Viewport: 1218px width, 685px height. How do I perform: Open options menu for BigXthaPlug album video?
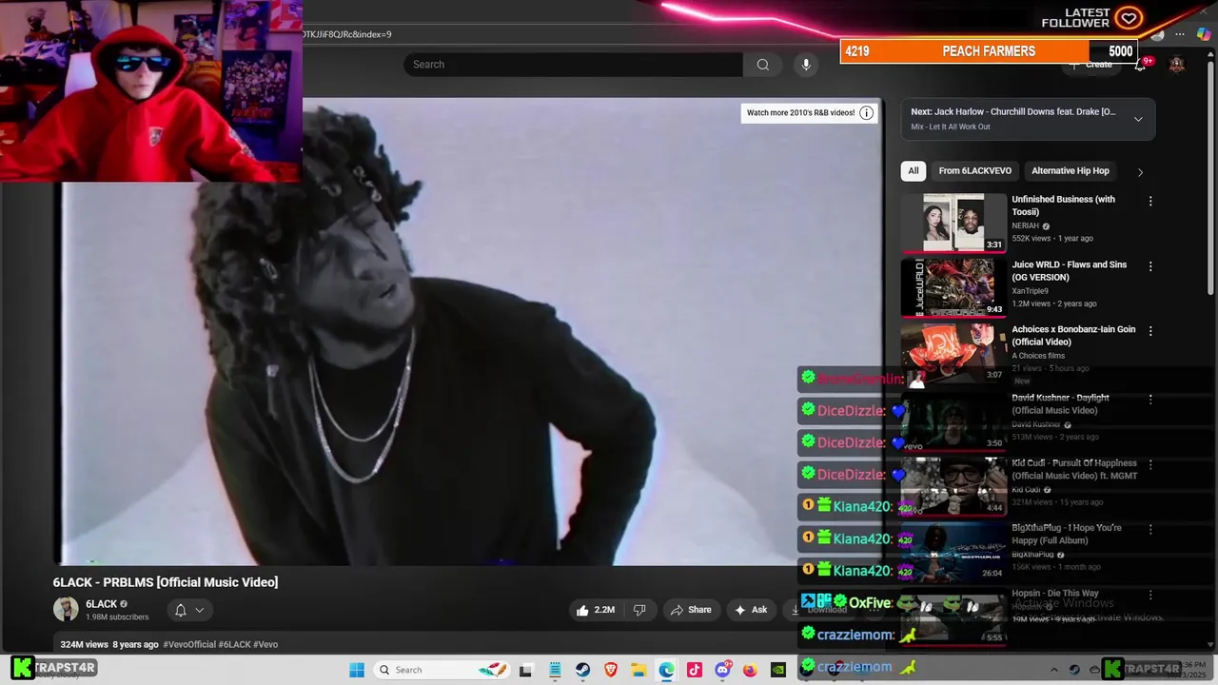click(x=1150, y=529)
